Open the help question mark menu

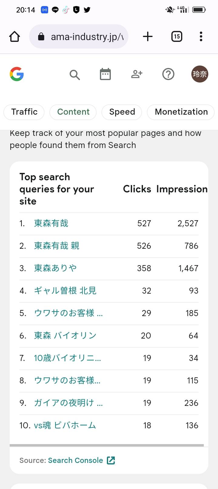[168, 74]
